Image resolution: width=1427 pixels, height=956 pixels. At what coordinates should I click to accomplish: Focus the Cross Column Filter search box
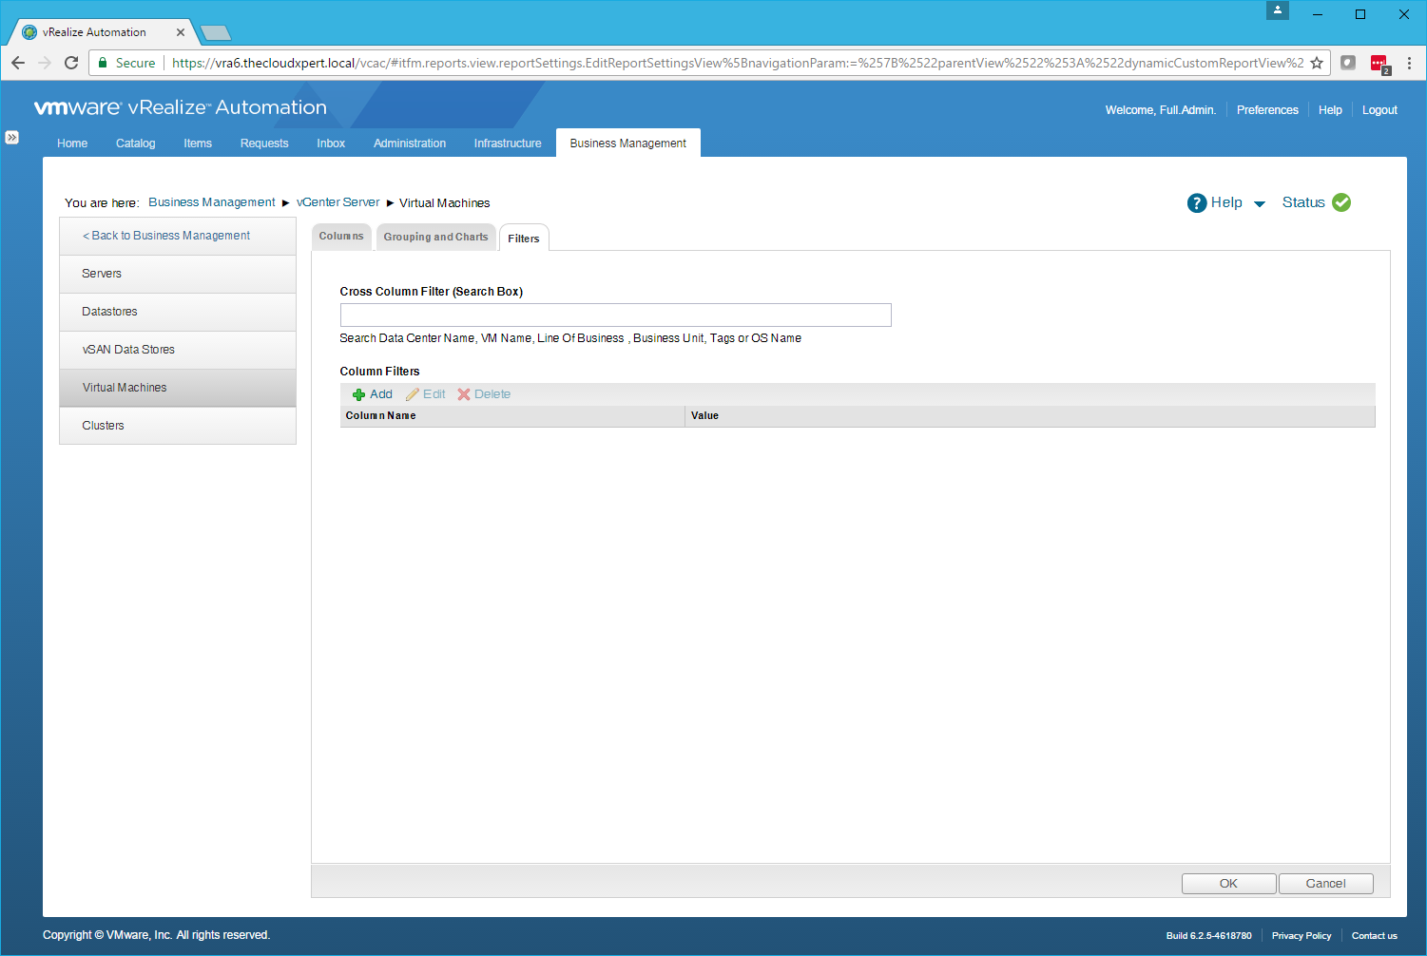coord(615,315)
